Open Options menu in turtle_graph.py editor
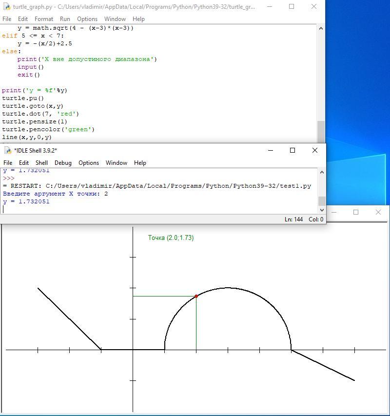The image size is (390, 416). point(87,19)
